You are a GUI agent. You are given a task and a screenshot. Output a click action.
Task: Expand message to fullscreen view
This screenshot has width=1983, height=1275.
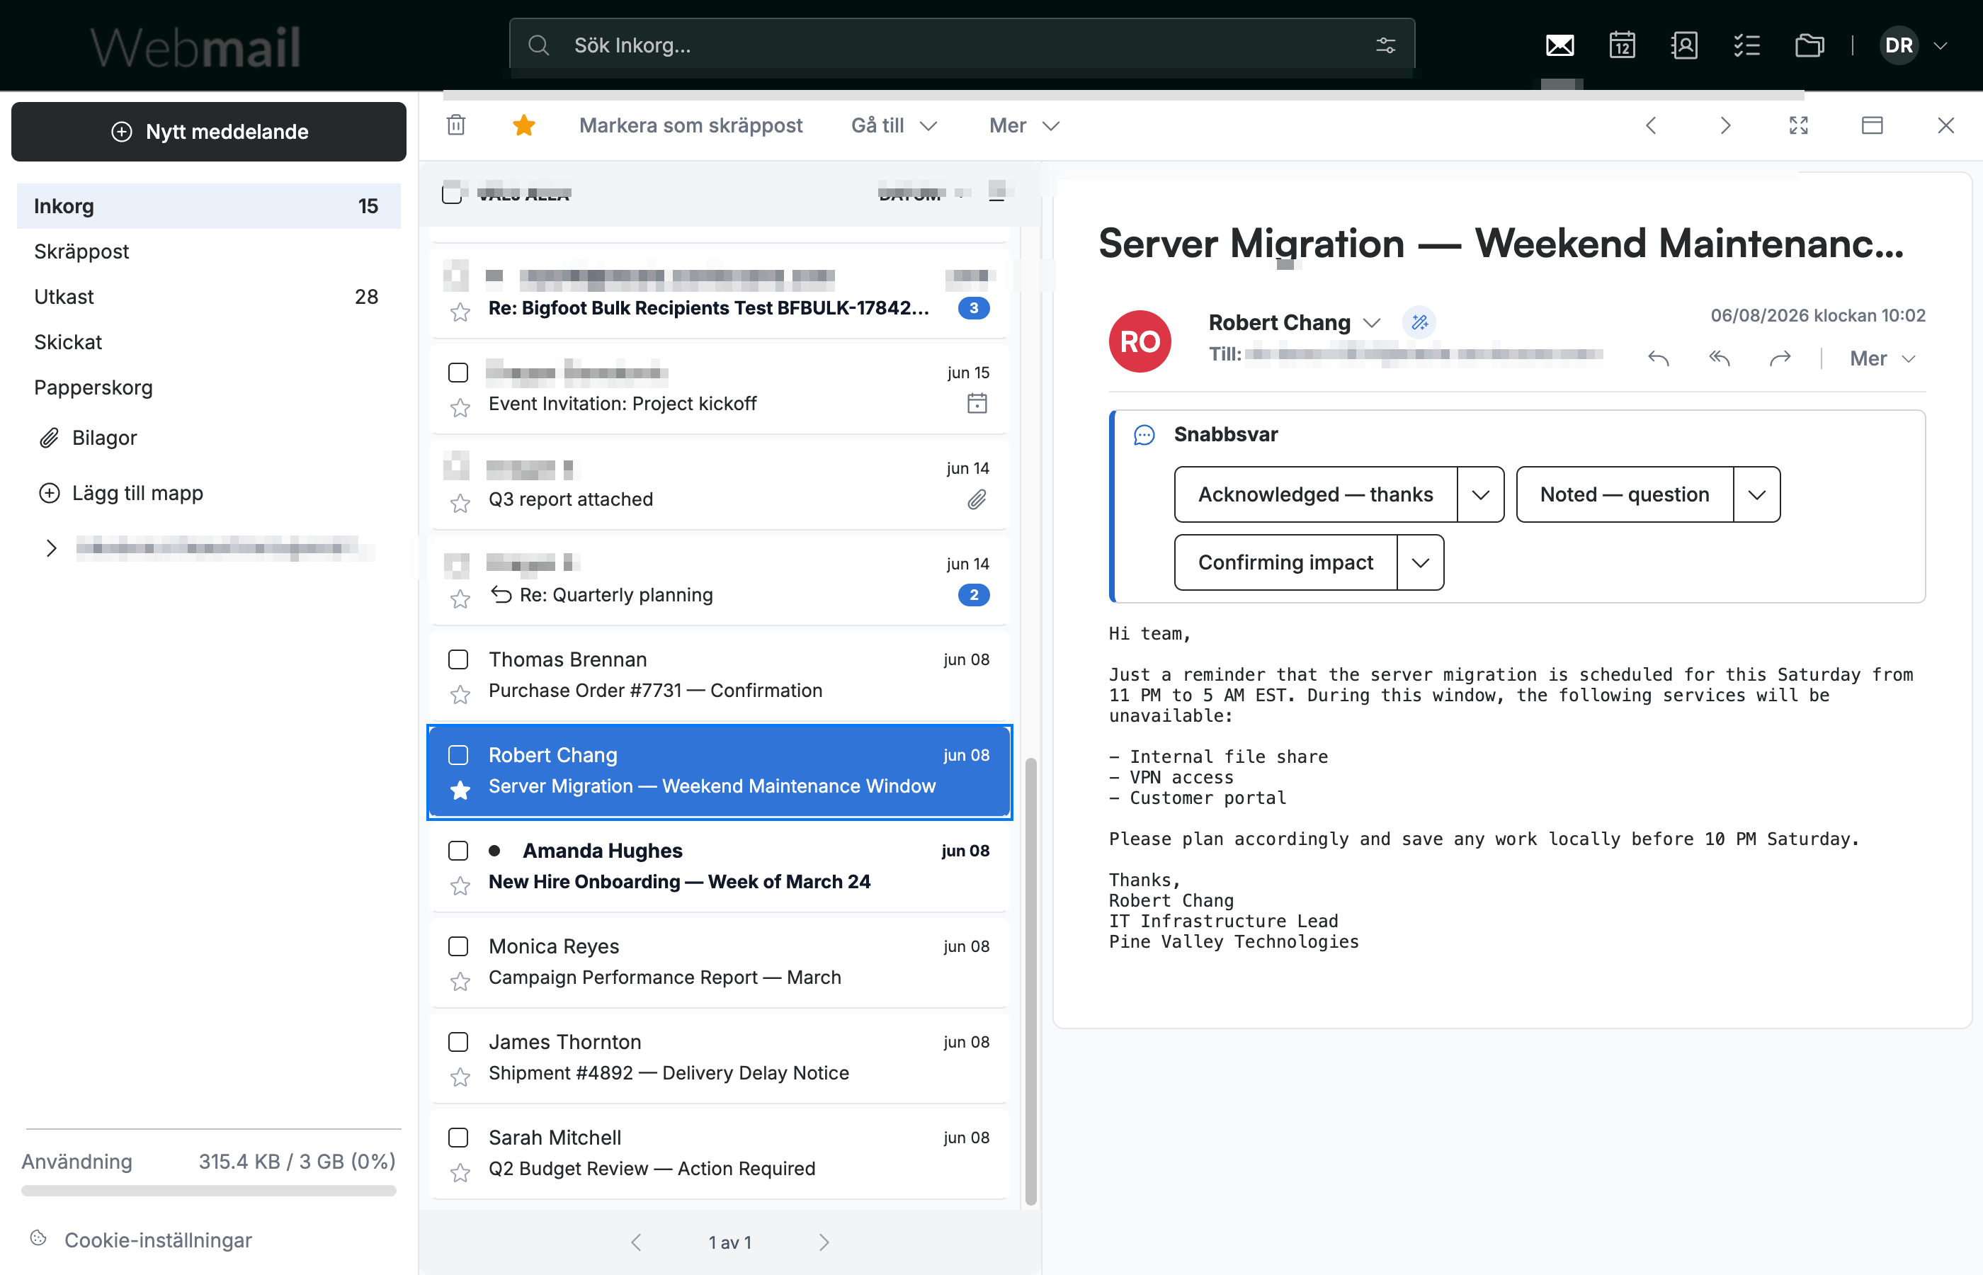pyautogui.click(x=1798, y=125)
